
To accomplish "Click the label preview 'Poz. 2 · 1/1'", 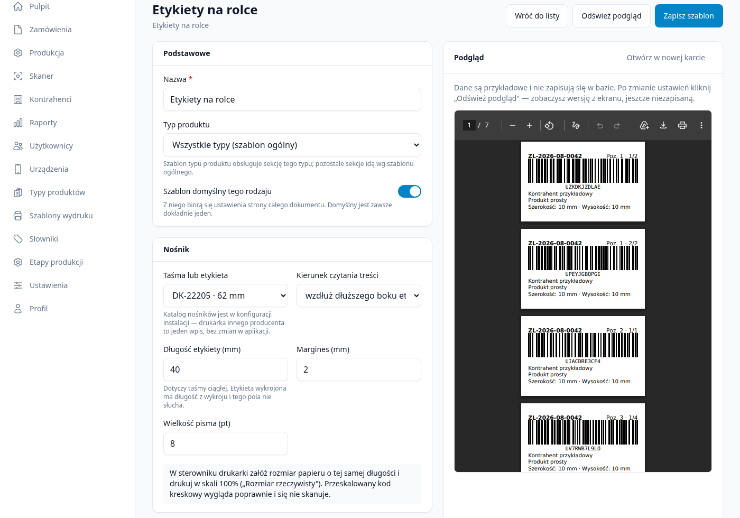I will pos(583,356).
